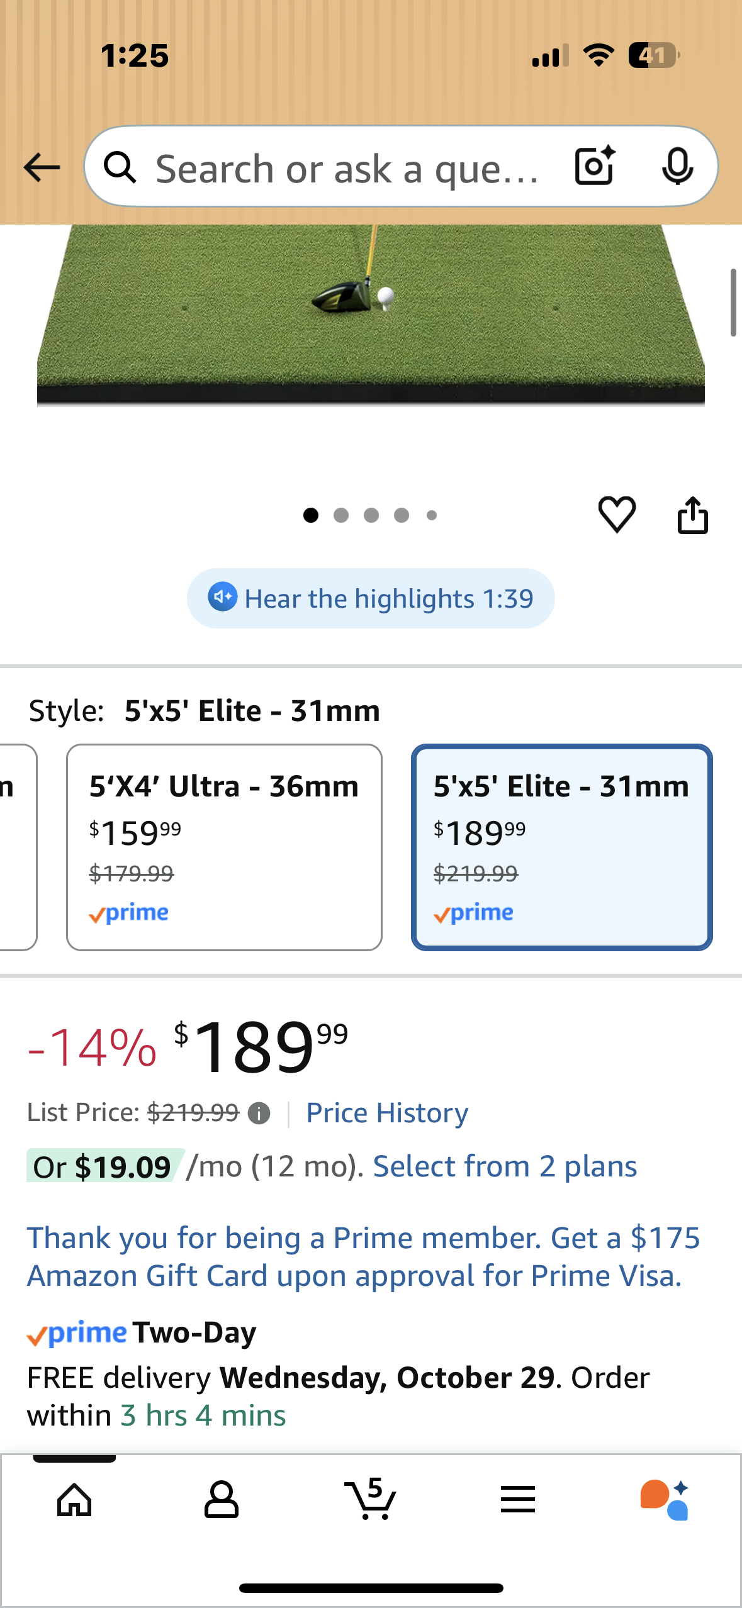Open the account profile tab
Screen dimensions: 742x1608
222,1500
